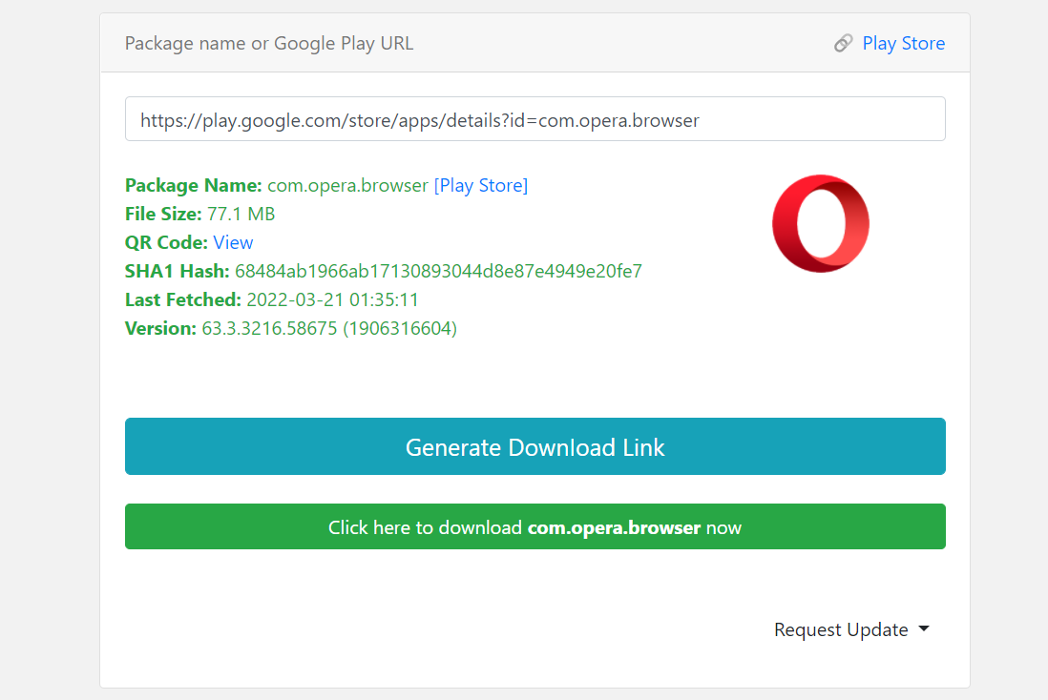Viewport: 1048px width, 700px height.
Task: Click the "Package name or Google Play URL" header
Action: pyautogui.click(x=269, y=43)
